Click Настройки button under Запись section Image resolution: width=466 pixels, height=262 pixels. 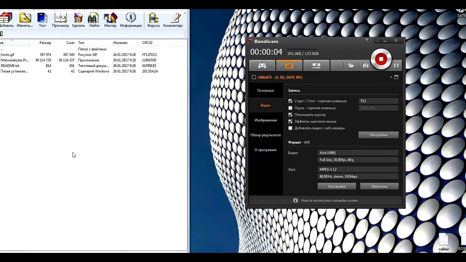[379, 135]
